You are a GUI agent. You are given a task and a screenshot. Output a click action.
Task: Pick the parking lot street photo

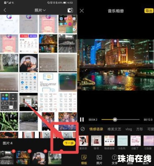(28, 121)
